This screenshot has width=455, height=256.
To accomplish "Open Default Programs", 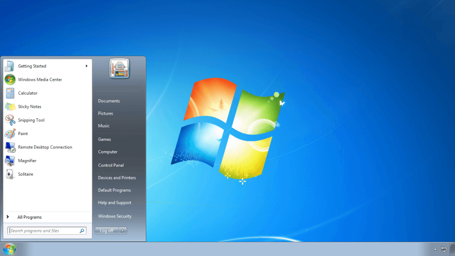I will [114, 190].
